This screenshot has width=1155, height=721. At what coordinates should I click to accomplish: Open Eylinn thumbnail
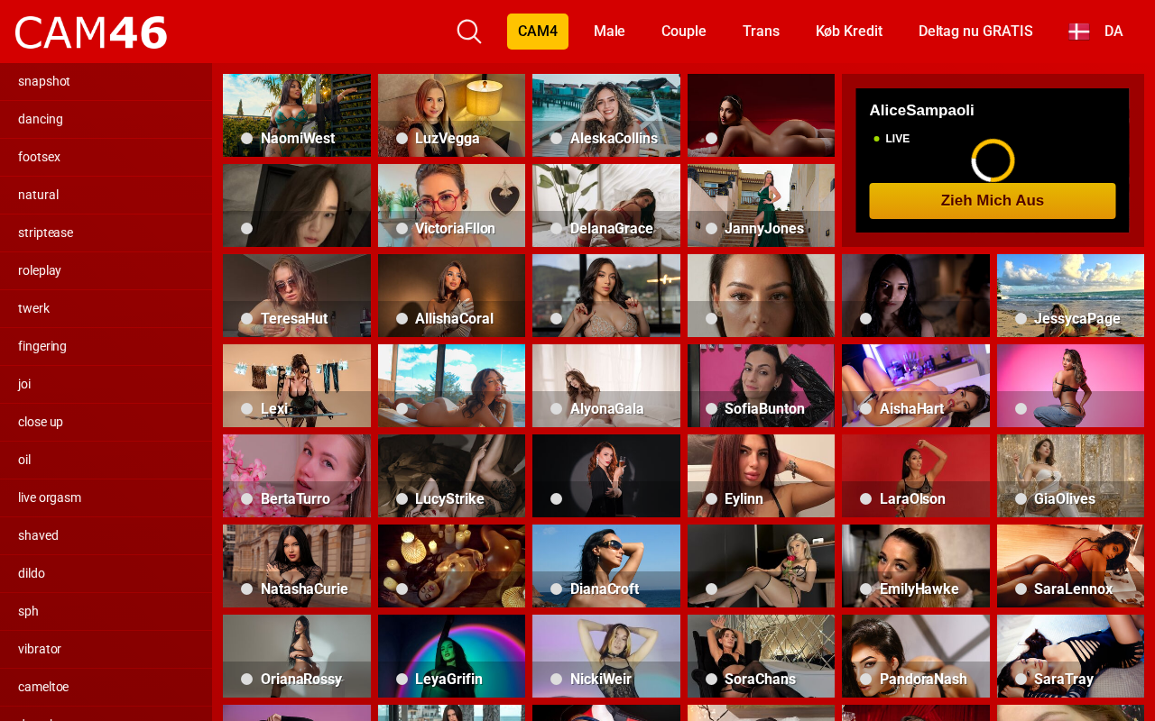pyautogui.click(x=761, y=476)
